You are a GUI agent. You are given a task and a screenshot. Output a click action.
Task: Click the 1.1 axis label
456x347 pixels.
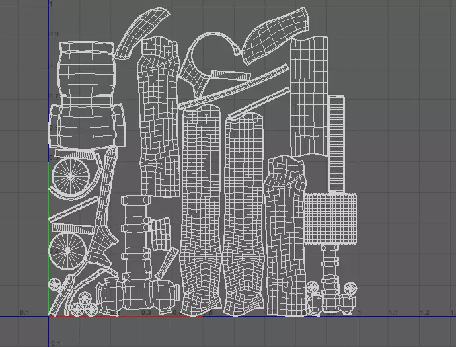point(393,313)
